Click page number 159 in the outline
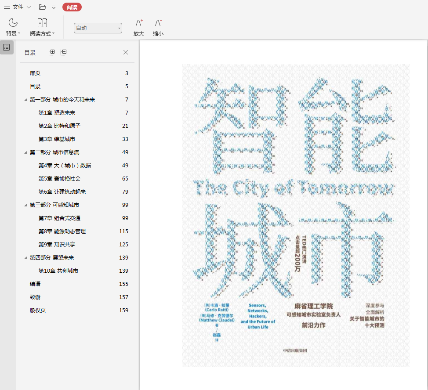The width and height of the screenshot is (428, 390). click(x=123, y=311)
